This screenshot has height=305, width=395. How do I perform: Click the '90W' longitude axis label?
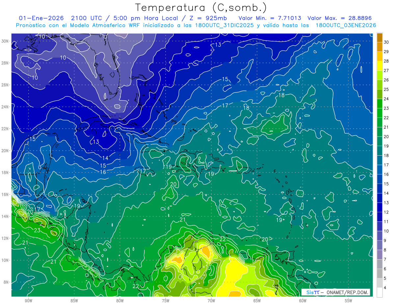(28, 301)
